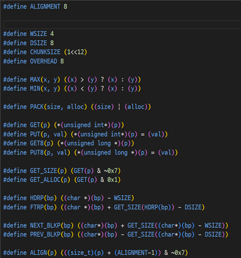Click the WSIZE 4 definition
The width and height of the screenshot is (241, 258).
pyautogui.click(x=28, y=34)
